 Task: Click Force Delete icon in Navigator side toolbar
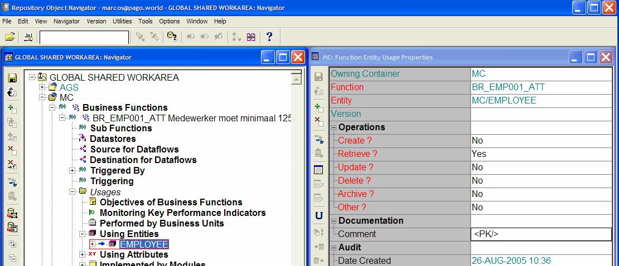pyautogui.click(x=12, y=164)
